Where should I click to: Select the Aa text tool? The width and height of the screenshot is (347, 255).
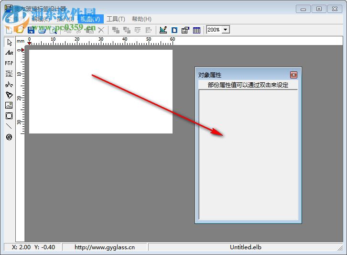pos(9,53)
